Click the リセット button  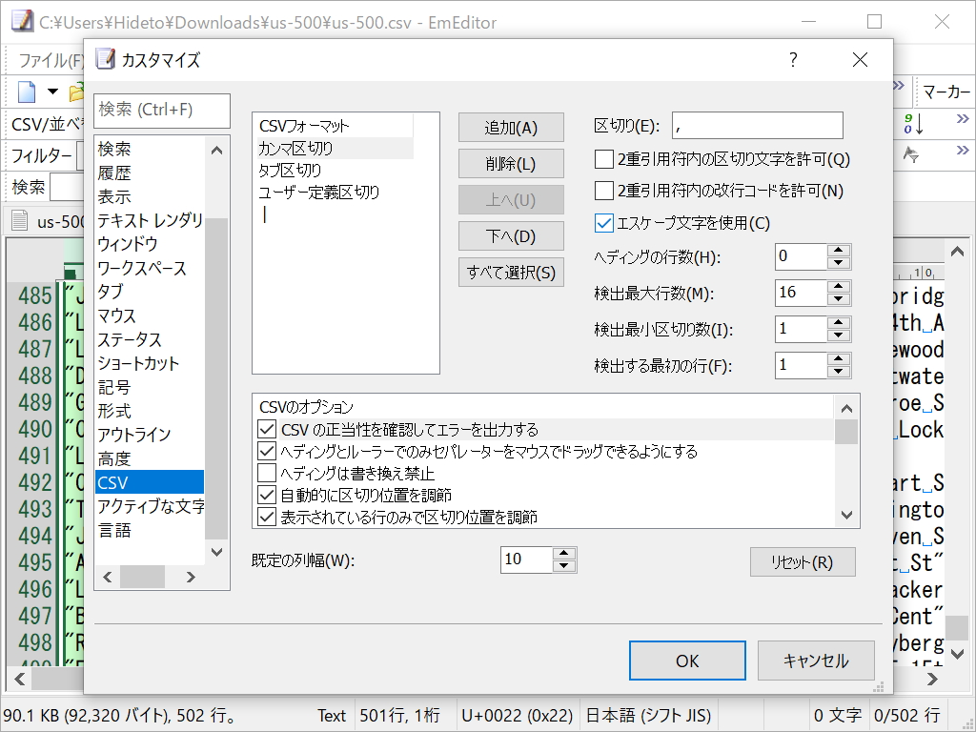(x=803, y=561)
